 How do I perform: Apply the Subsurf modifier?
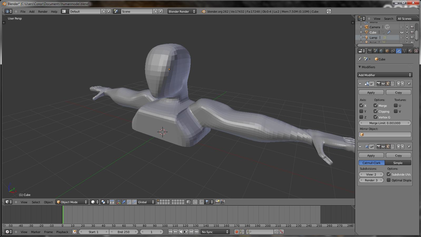pyautogui.click(x=371, y=156)
